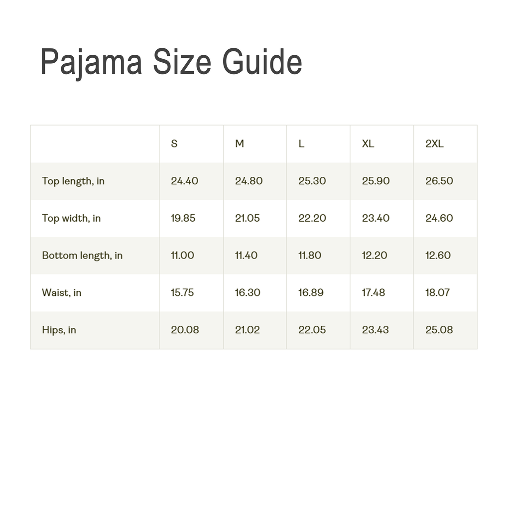
Task: Click the Hips row label
Action: click(59, 330)
